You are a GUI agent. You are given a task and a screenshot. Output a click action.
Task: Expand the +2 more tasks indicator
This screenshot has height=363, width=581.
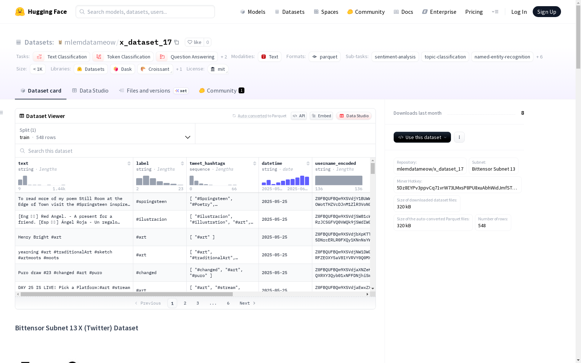tap(224, 57)
